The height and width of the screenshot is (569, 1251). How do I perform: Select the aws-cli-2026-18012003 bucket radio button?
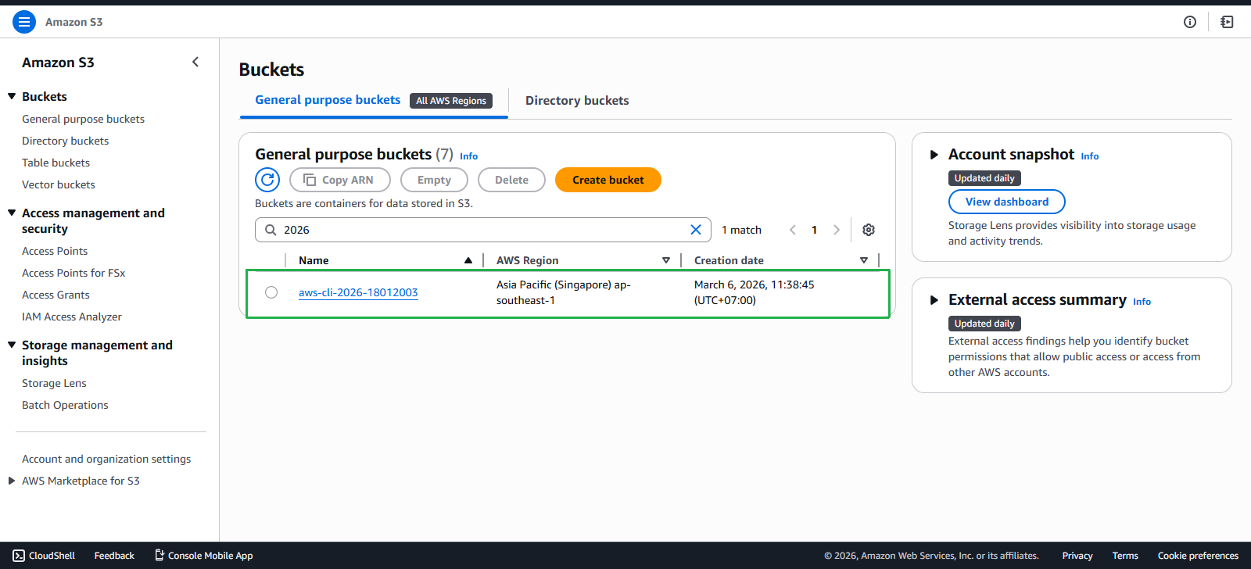[271, 292]
